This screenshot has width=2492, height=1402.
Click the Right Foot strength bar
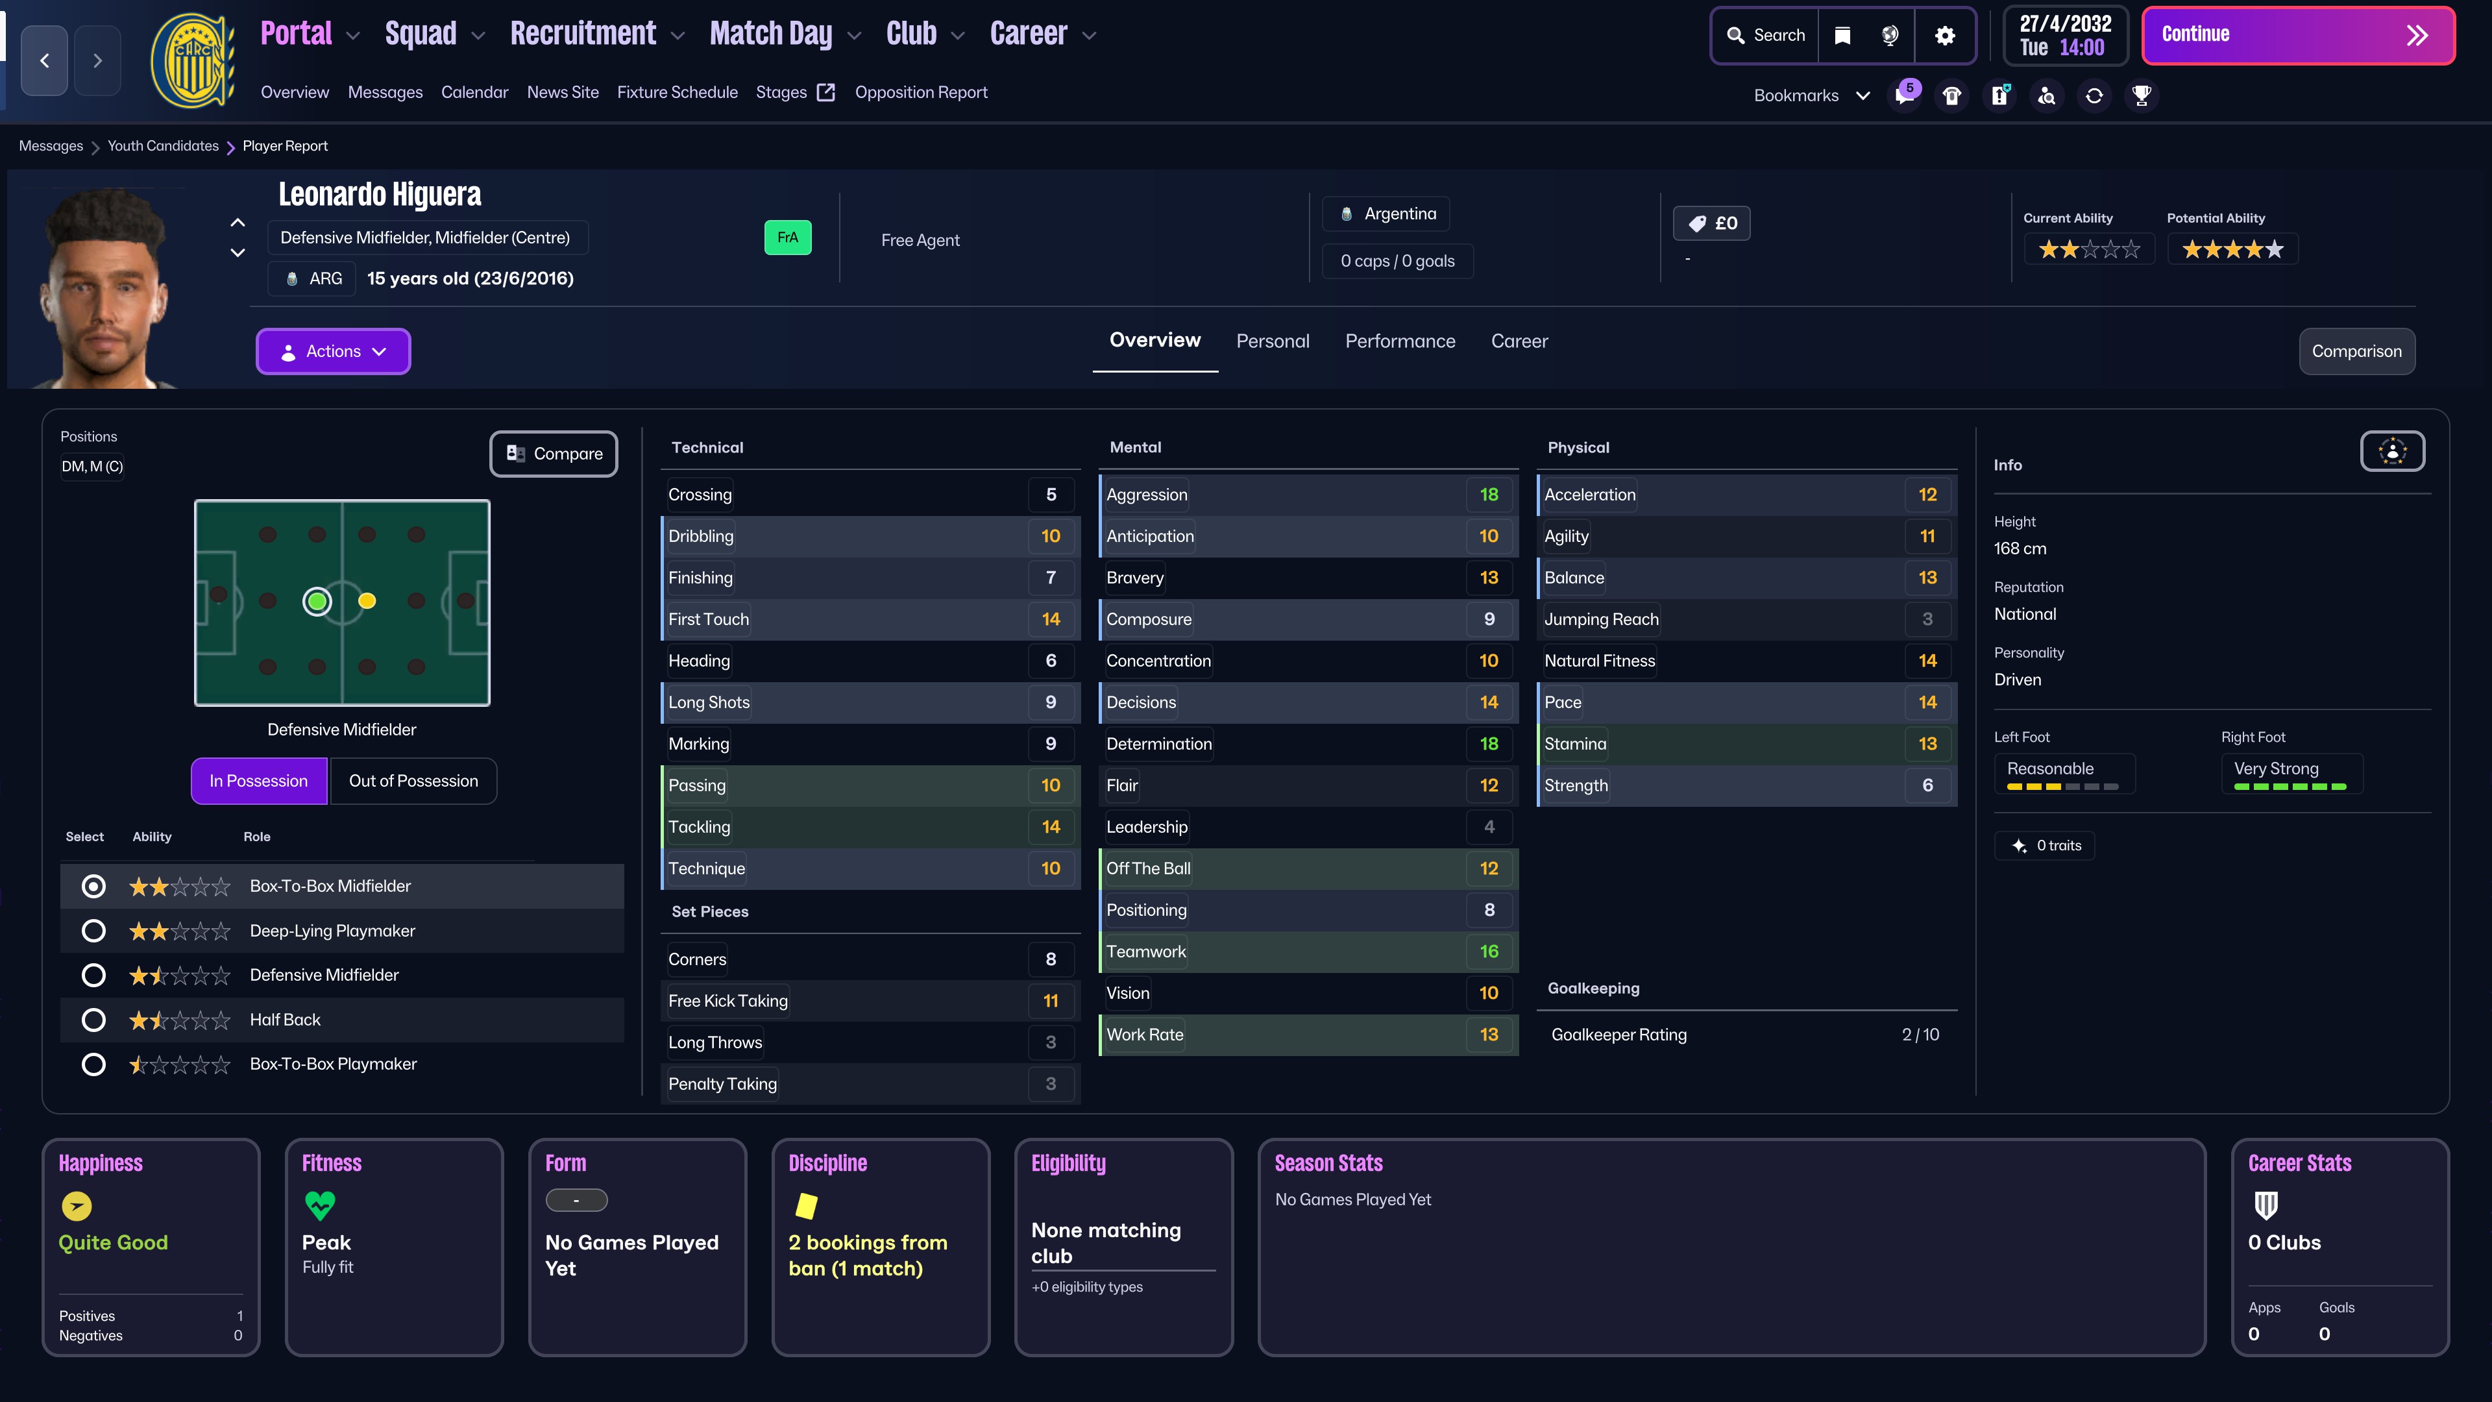click(2290, 785)
